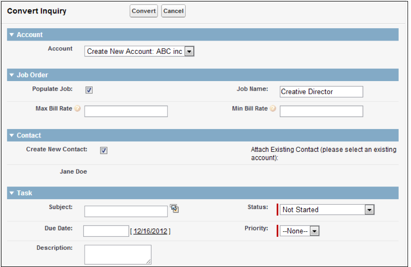Collapse the Task section
This screenshot has width=411, height=267.
click(x=11, y=193)
